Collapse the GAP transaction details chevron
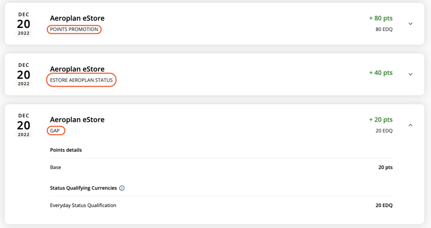Screen dimensions: 431x228 [x=410, y=125]
